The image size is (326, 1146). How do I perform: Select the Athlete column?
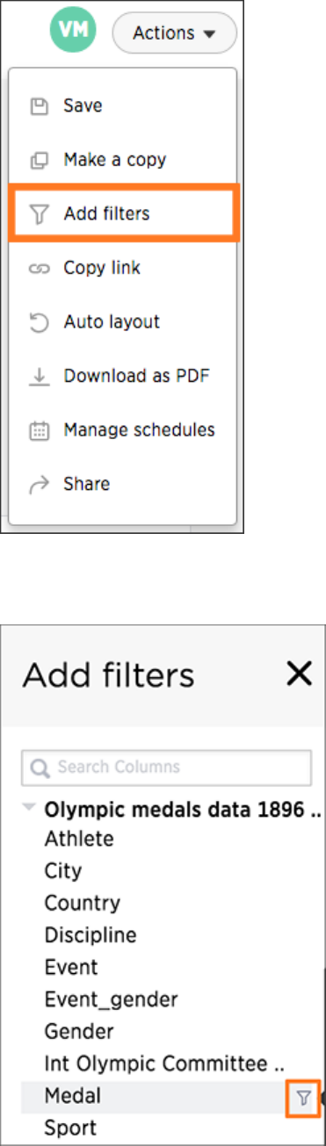pos(79,839)
